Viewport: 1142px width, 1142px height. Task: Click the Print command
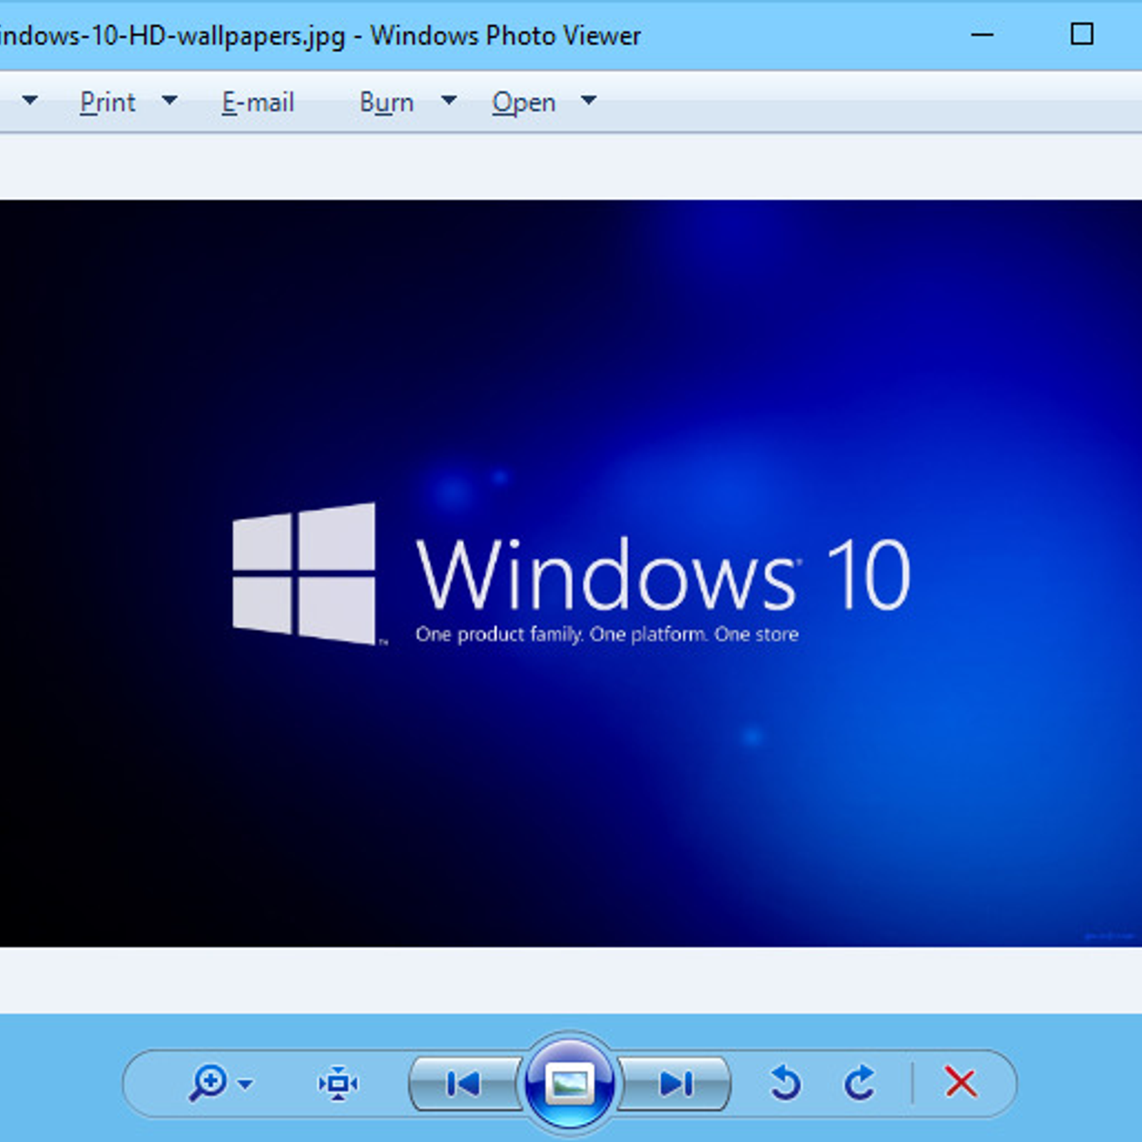pyautogui.click(x=107, y=101)
